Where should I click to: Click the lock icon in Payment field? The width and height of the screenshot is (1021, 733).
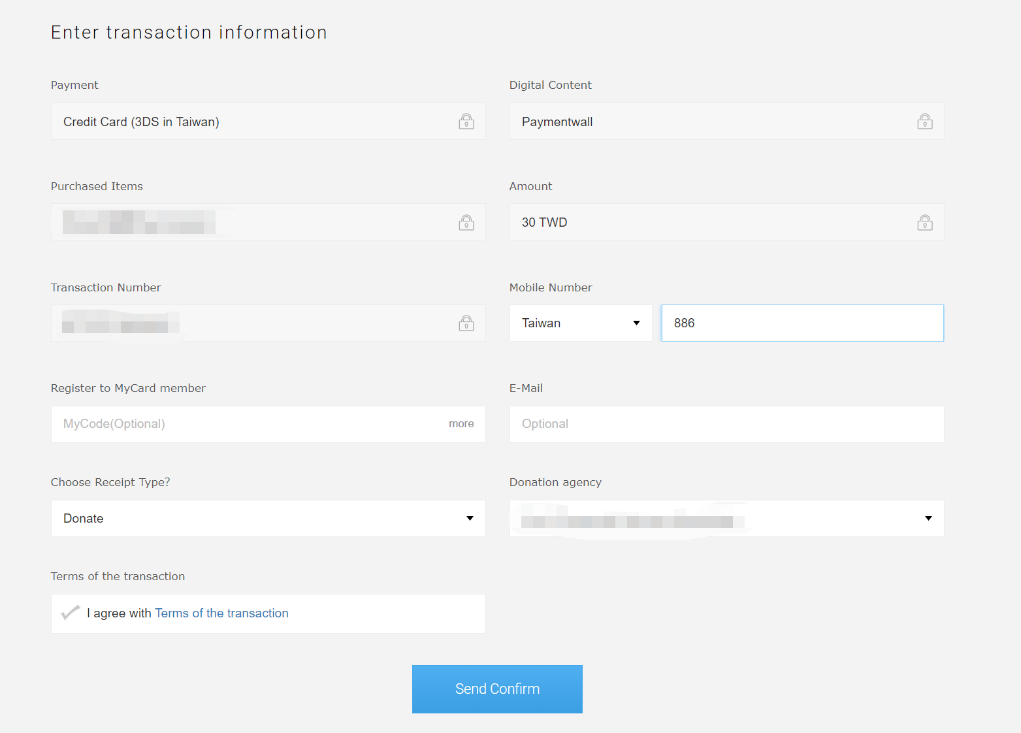(466, 122)
